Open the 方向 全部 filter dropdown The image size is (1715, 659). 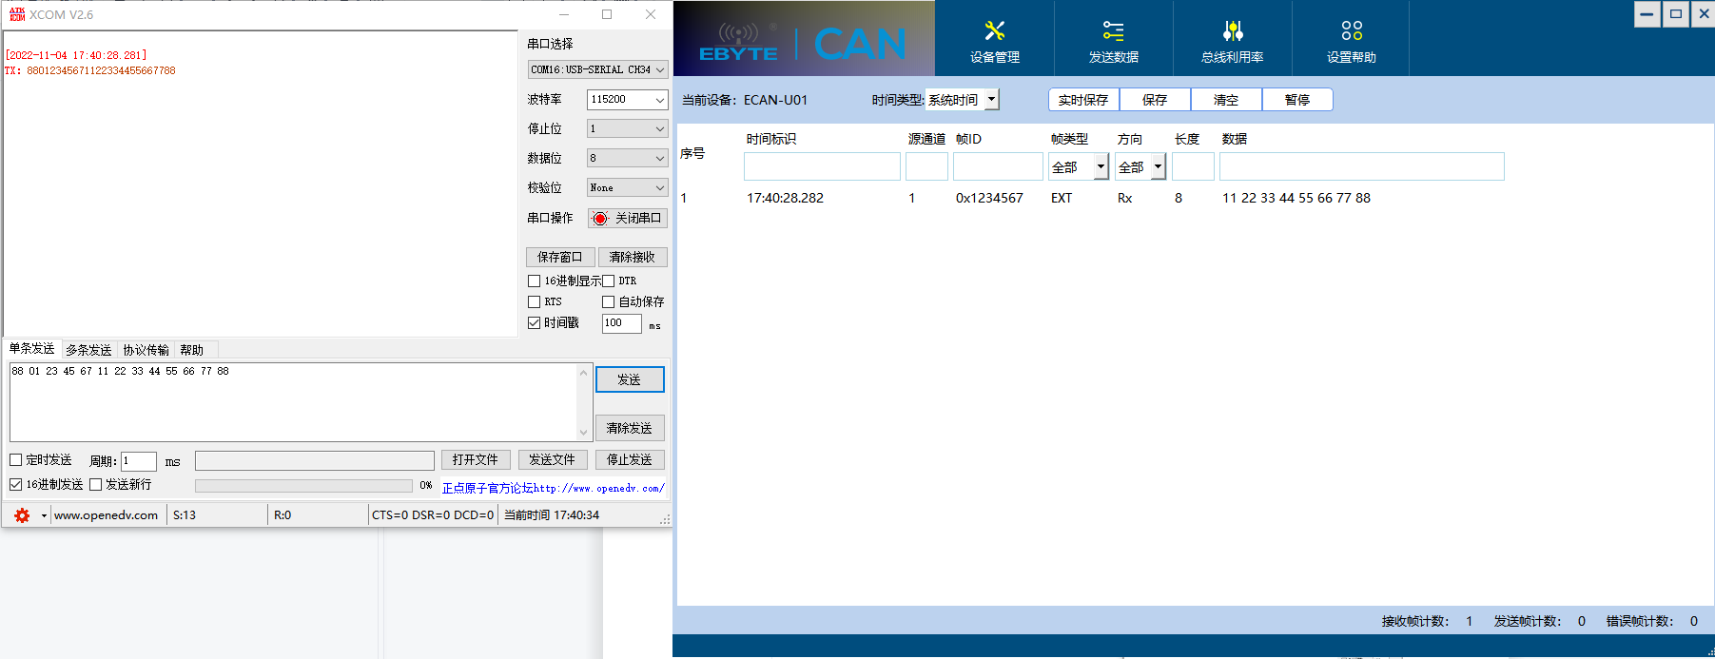click(1140, 167)
